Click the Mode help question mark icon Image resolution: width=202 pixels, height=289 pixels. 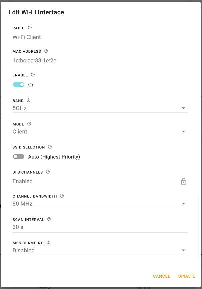coord(29,124)
